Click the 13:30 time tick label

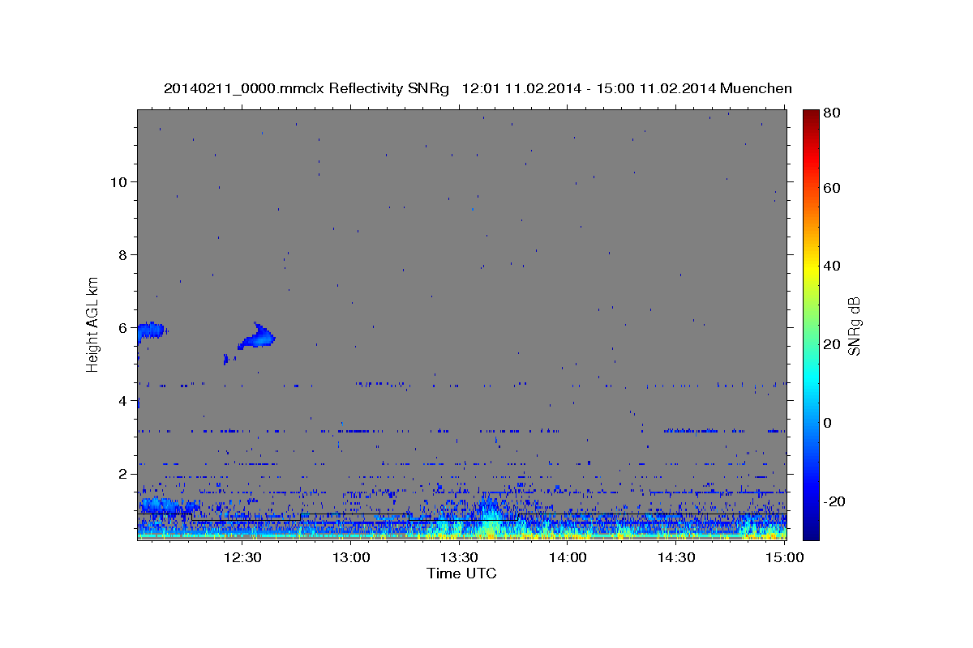tap(459, 557)
